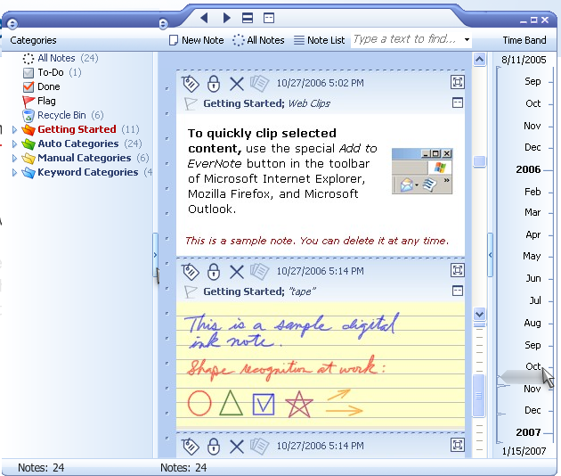Image resolution: width=561 pixels, height=476 pixels.
Task: Click the Time Band header
Action: 524,40
